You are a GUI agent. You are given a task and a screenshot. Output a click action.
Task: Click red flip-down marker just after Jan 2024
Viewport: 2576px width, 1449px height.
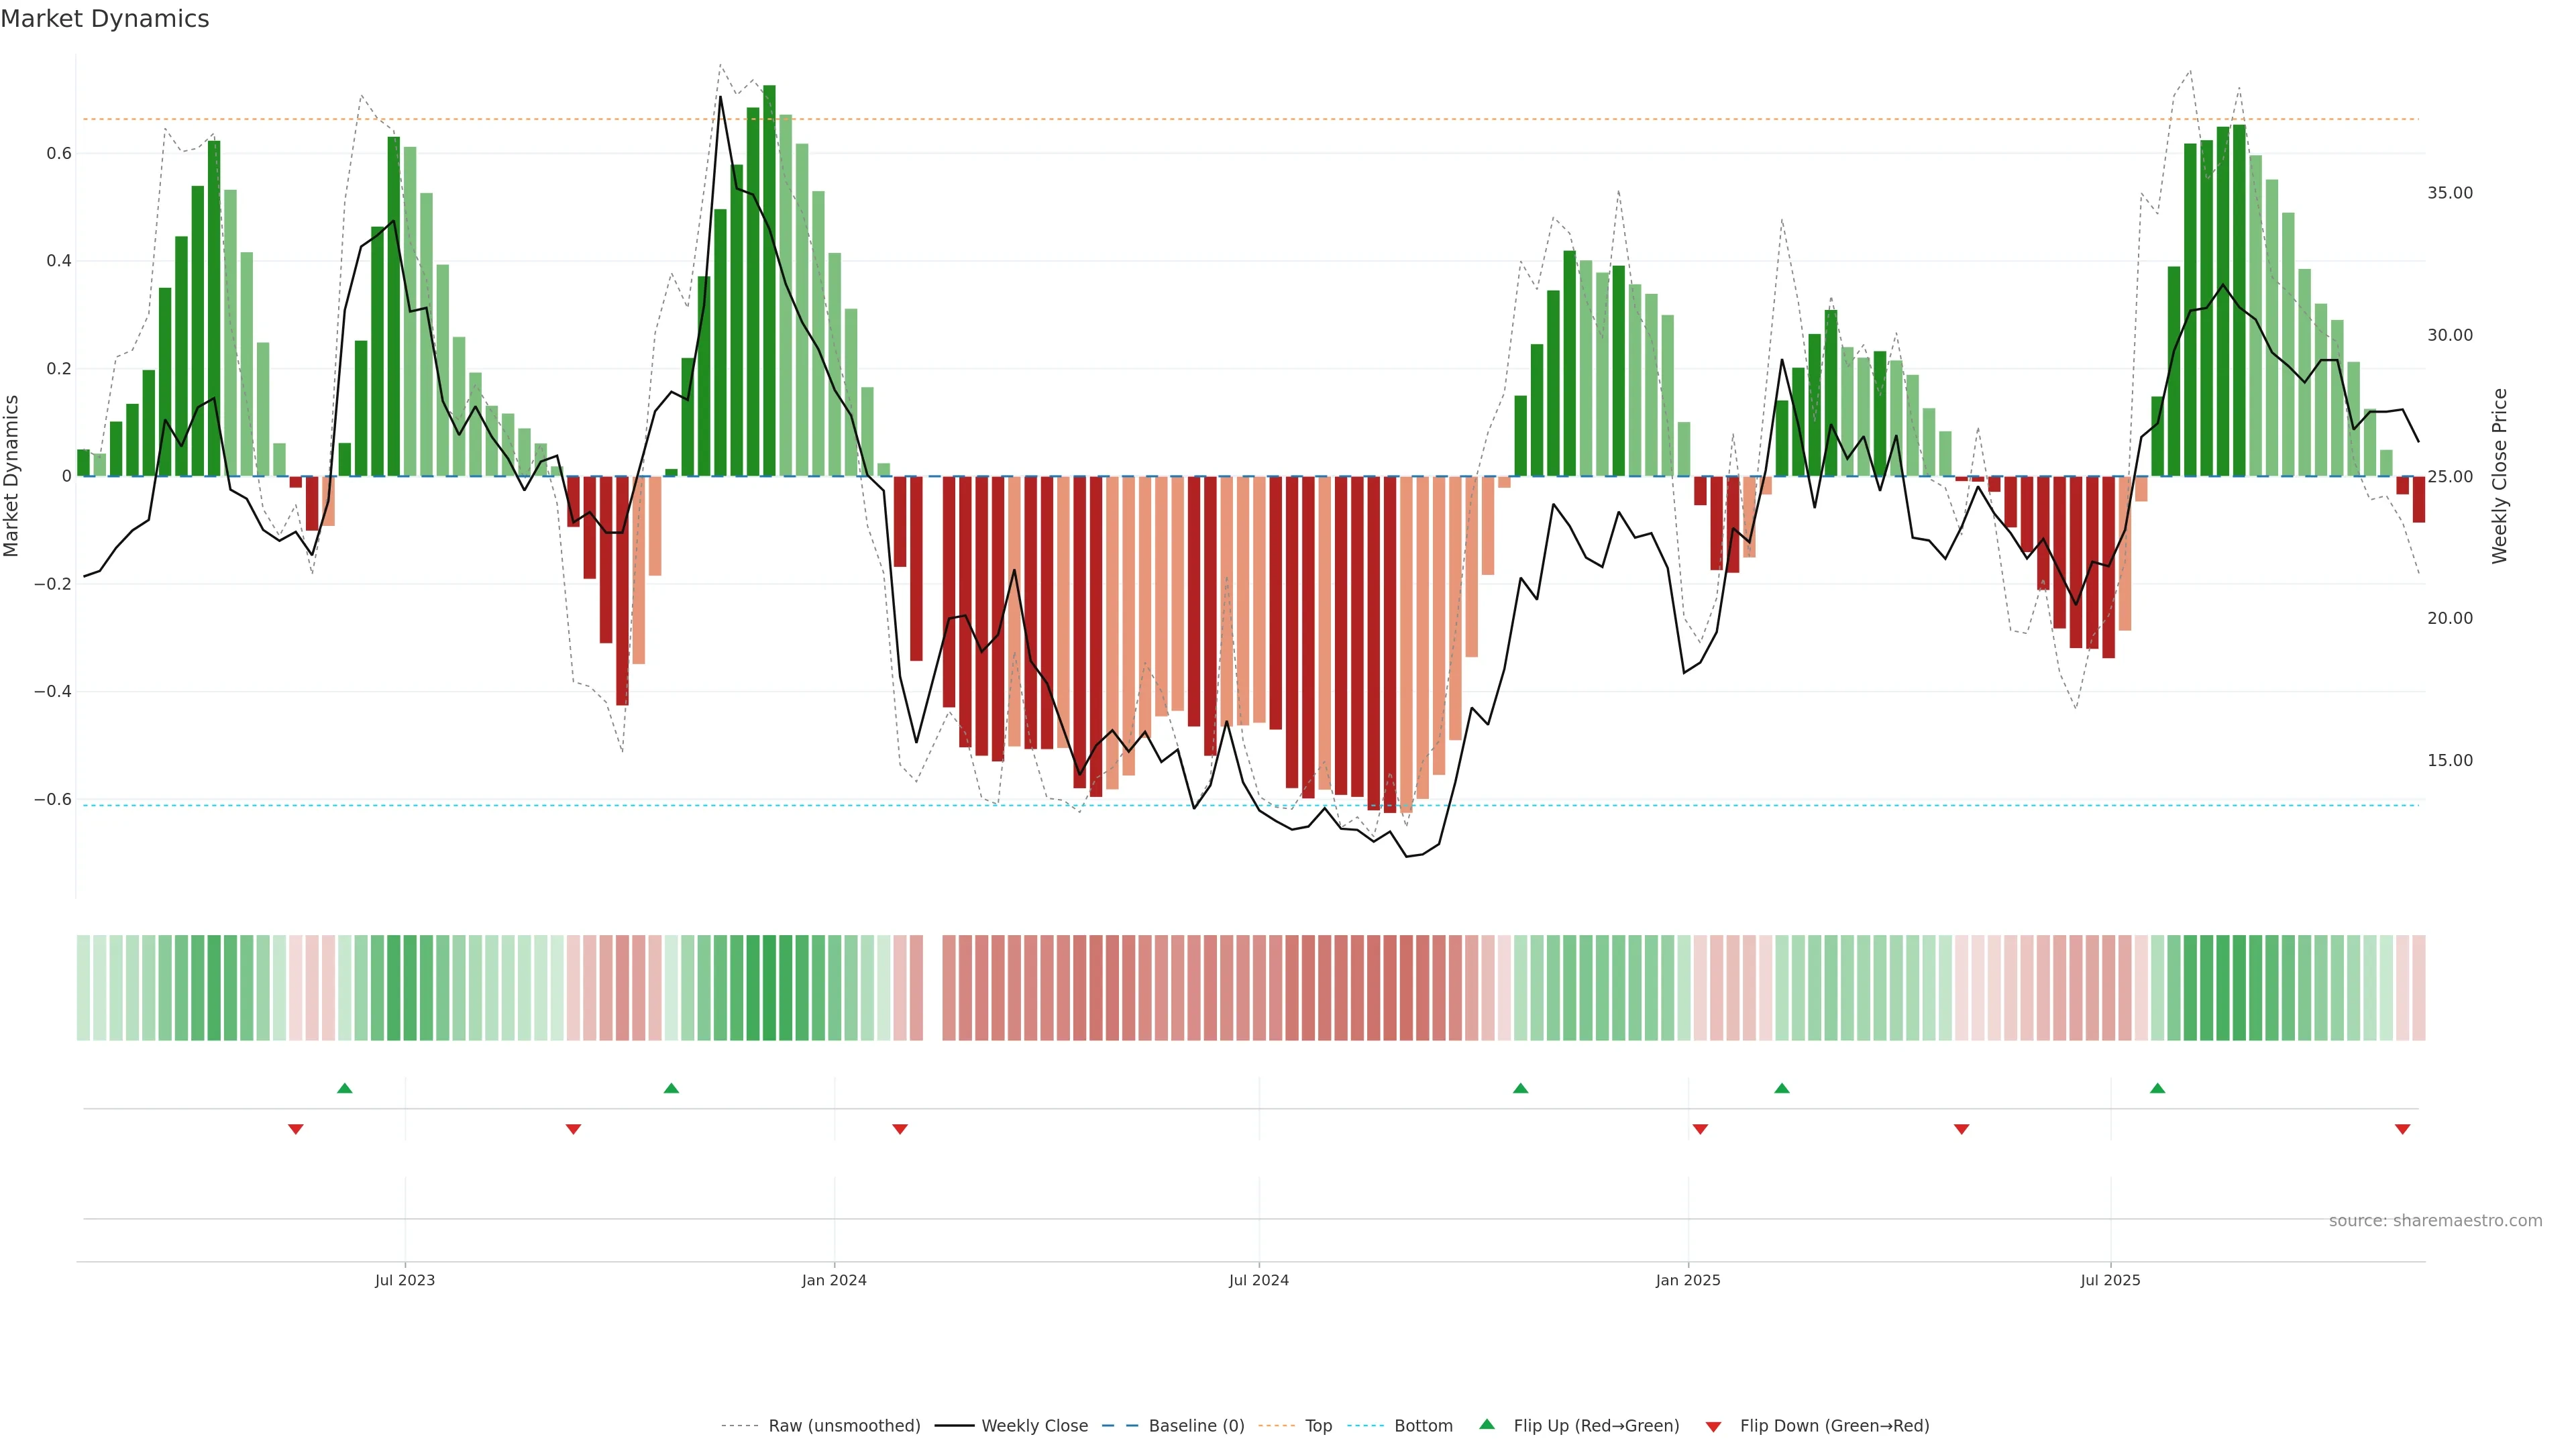900,1129
